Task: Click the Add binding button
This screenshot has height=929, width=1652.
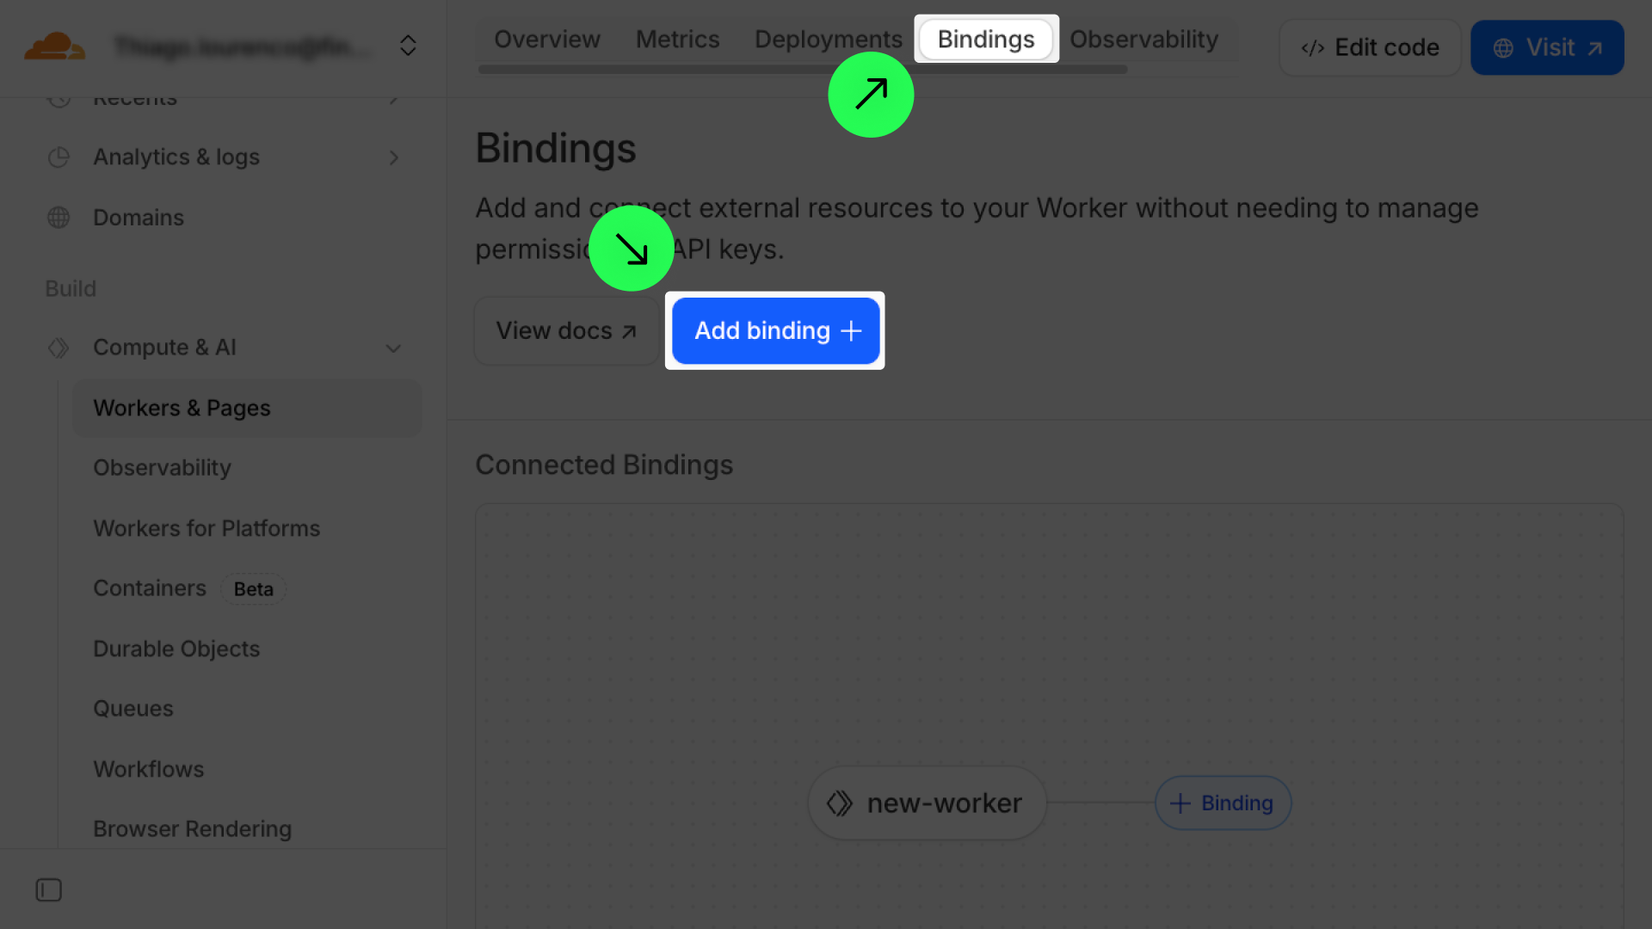Action: click(775, 331)
